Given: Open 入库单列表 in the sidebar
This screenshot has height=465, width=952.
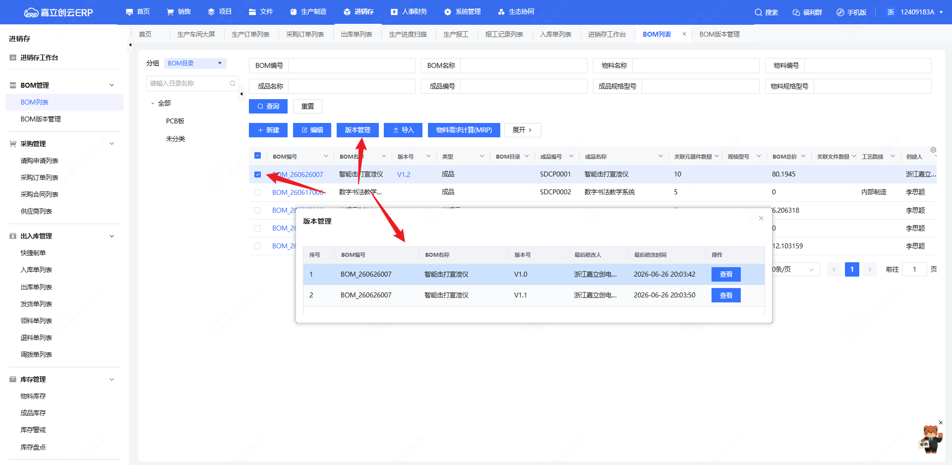Looking at the screenshot, I should (36, 270).
